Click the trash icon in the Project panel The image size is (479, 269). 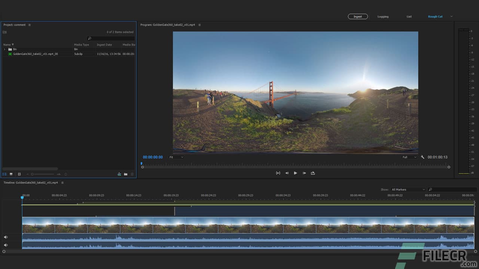point(132,174)
